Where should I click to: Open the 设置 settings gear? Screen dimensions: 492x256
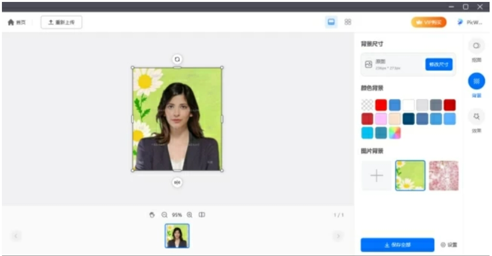[449, 245]
